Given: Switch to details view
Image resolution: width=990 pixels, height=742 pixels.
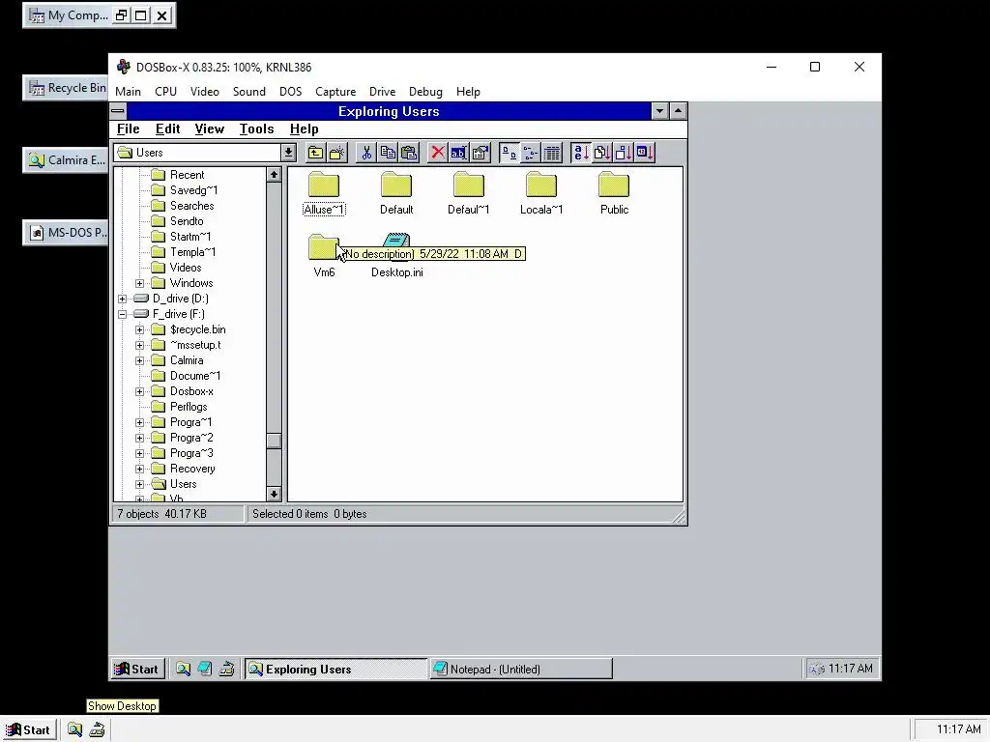Looking at the screenshot, I should click(x=552, y=153).
